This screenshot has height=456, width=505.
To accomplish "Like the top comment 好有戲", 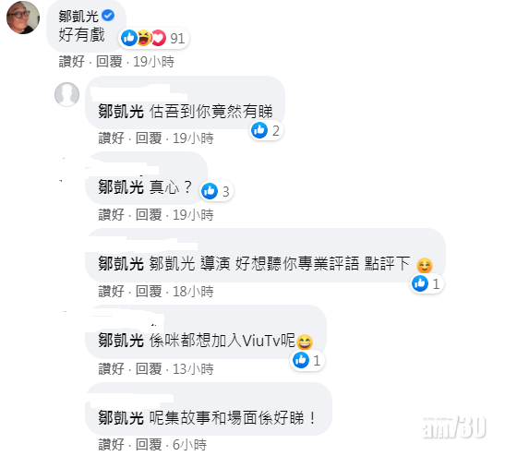I will pyautogui.click(x=71, y=62).
